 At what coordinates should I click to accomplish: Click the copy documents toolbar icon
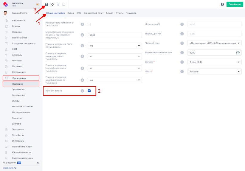[58, 4]
